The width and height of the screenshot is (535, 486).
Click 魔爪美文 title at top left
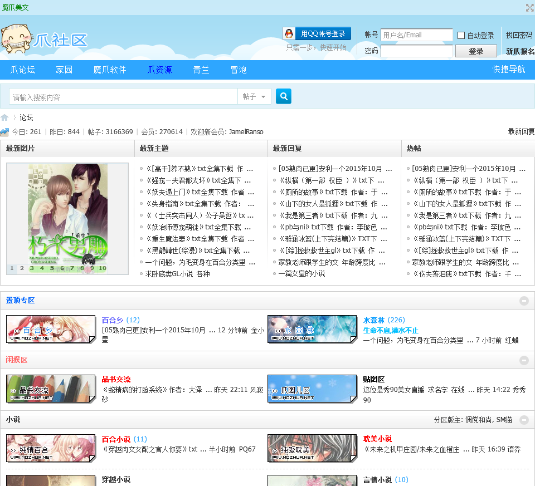point(16,7)
